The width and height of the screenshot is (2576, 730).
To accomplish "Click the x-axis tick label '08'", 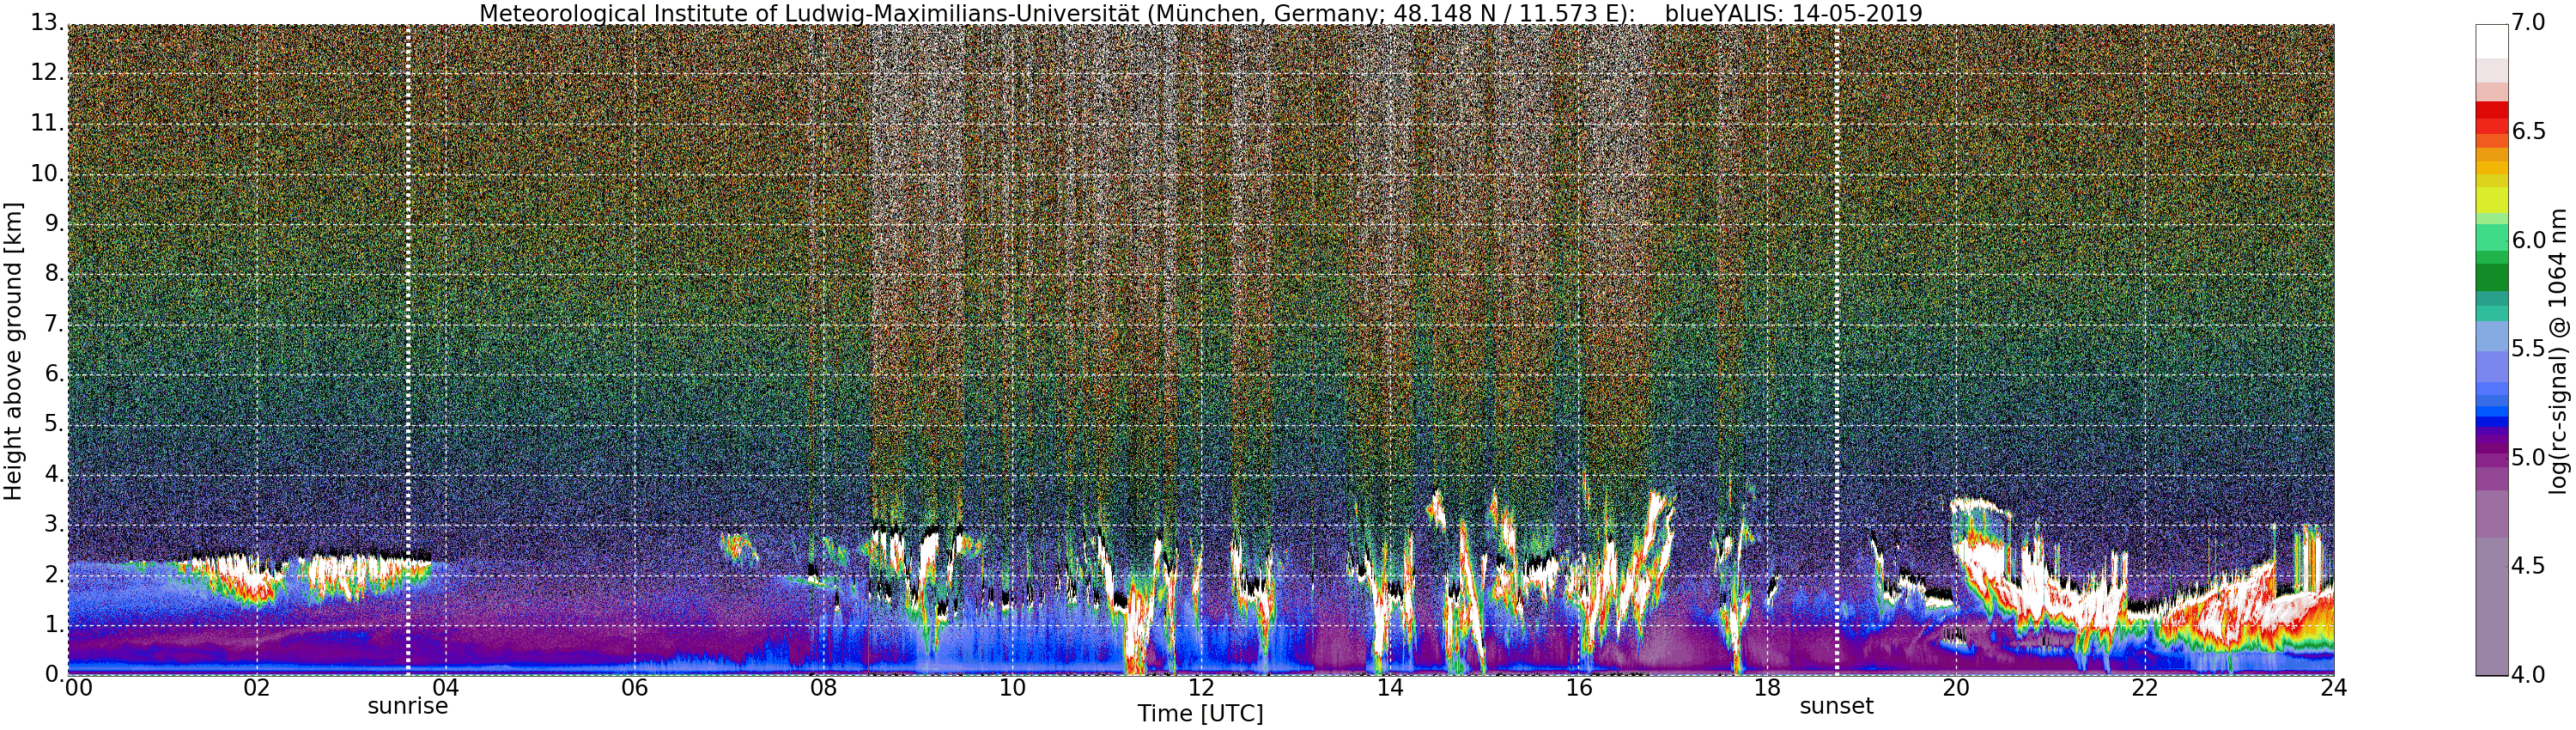I will [824, 688].
